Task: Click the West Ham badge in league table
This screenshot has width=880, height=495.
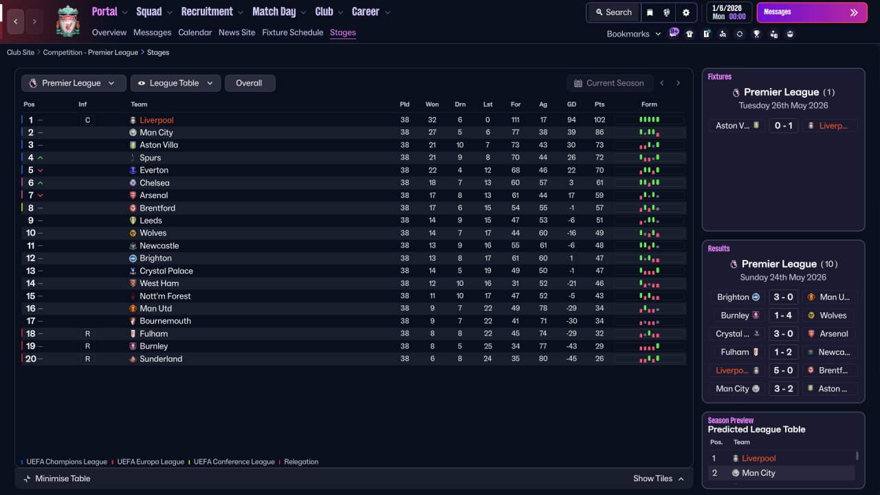Action: click(x=133, y=283)
